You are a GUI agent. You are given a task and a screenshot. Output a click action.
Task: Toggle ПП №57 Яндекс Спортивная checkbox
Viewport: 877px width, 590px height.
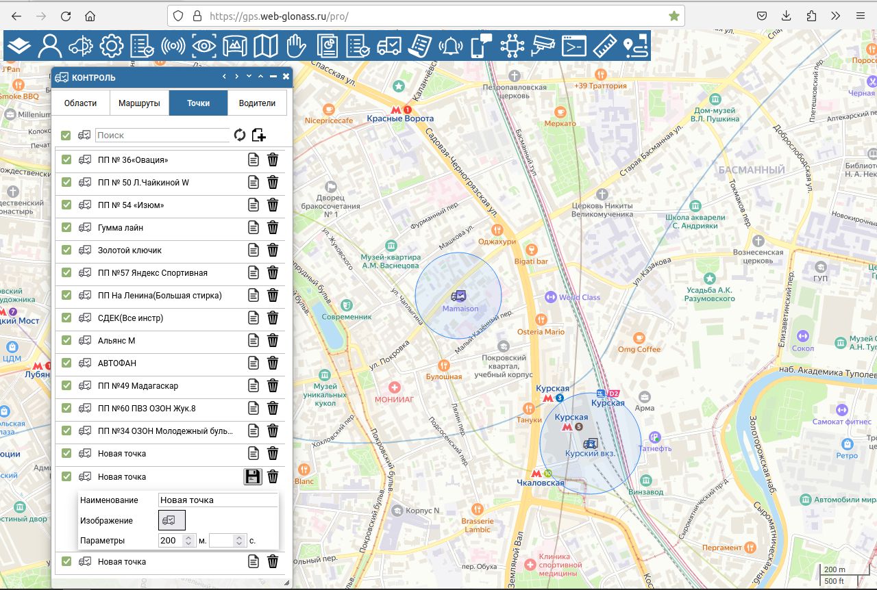(x=66, y=273)
